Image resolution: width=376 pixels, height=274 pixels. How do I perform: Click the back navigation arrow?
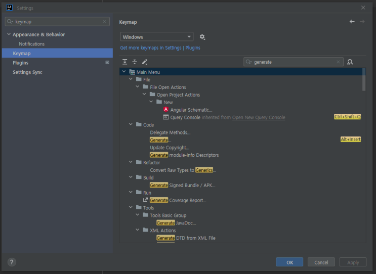coord(352,22)
